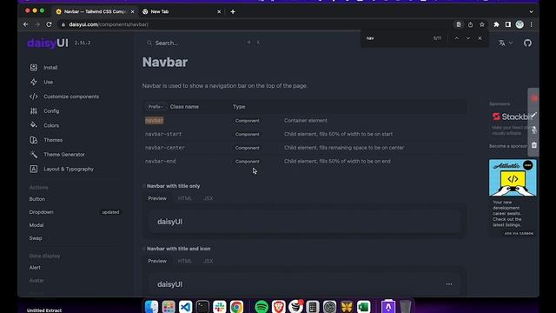Jump to next find-in-page match
The height and width of the screenshot is (313, 556).
coord(468,38)
